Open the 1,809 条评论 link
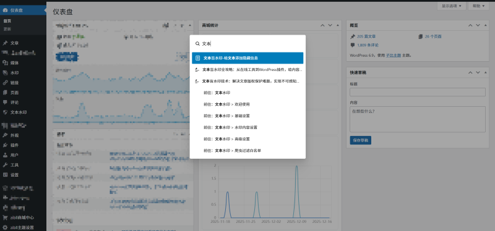 368,45
